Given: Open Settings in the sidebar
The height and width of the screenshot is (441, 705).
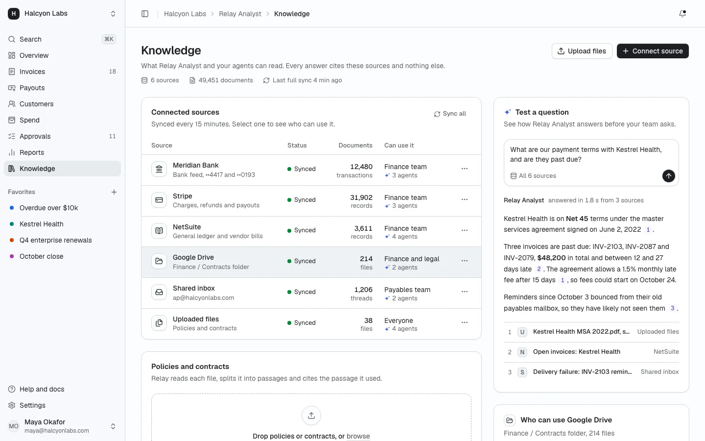Looking at the screenshot, I should [62, 405].
